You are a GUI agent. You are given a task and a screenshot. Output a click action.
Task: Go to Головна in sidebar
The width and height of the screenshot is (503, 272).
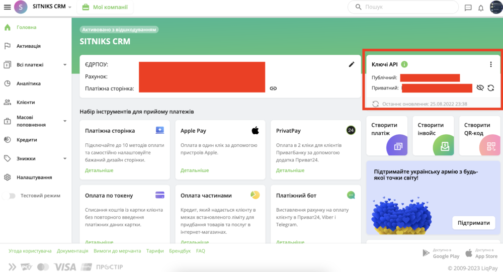pyautogui.click(x=26, y=27)
